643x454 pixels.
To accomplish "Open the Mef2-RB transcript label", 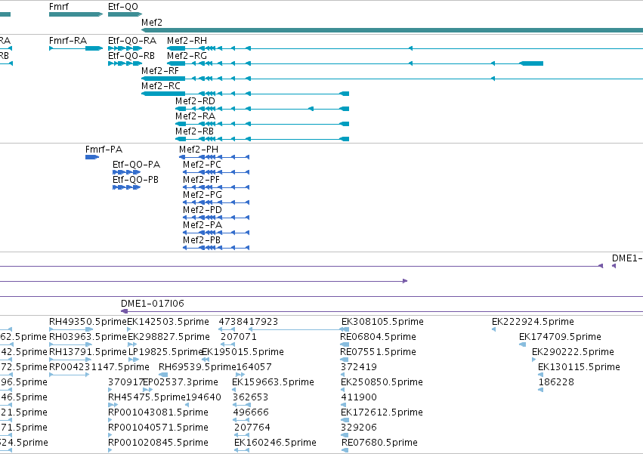I will [x=195, y=131].
